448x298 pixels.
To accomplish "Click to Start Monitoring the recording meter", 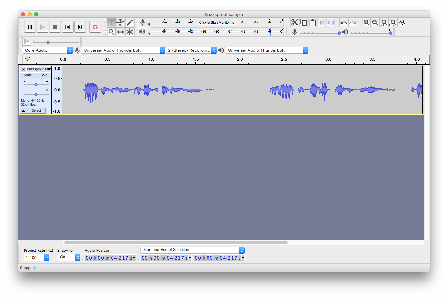I will click(x=217, y=22).
